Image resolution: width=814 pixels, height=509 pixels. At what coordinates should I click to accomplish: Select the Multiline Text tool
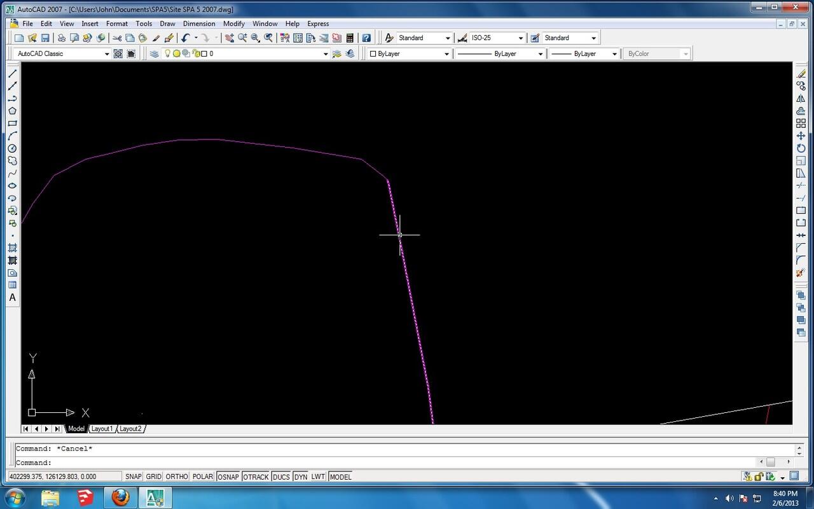[12, 297]
